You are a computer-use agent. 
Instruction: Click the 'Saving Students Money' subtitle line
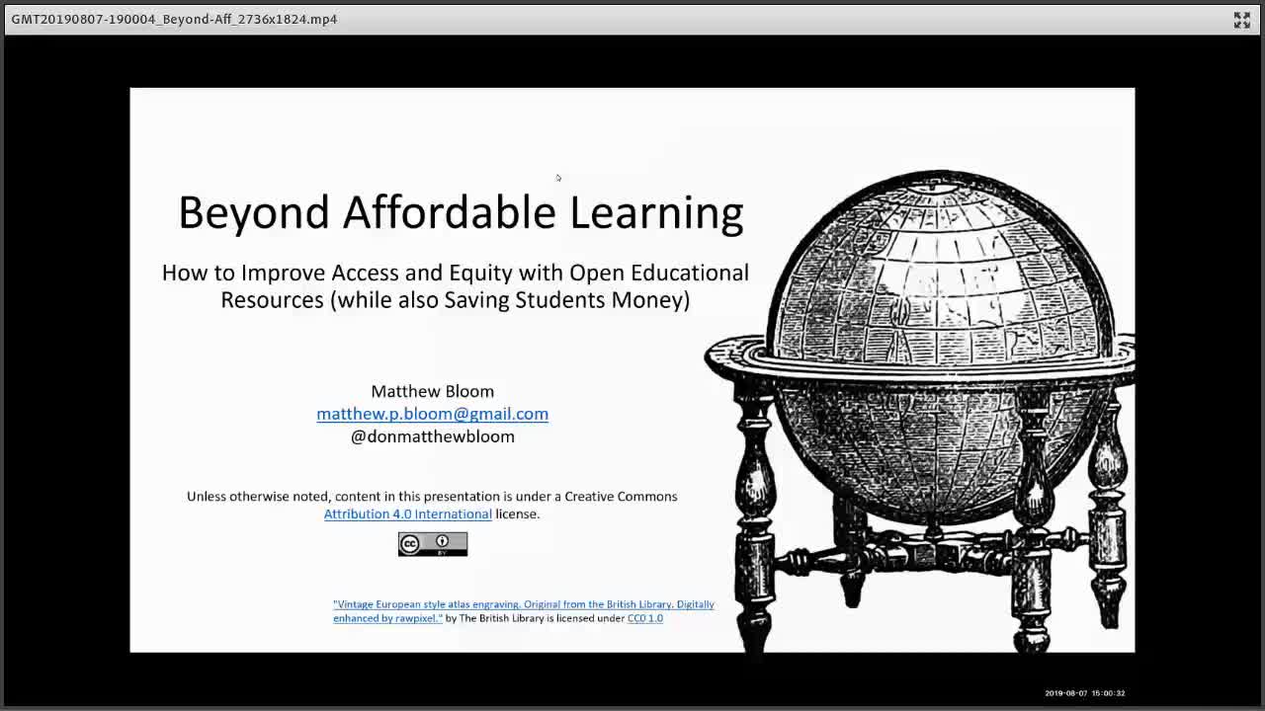point(455,299)
